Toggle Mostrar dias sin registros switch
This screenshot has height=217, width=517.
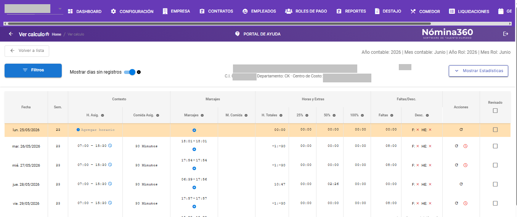(130, 72)
